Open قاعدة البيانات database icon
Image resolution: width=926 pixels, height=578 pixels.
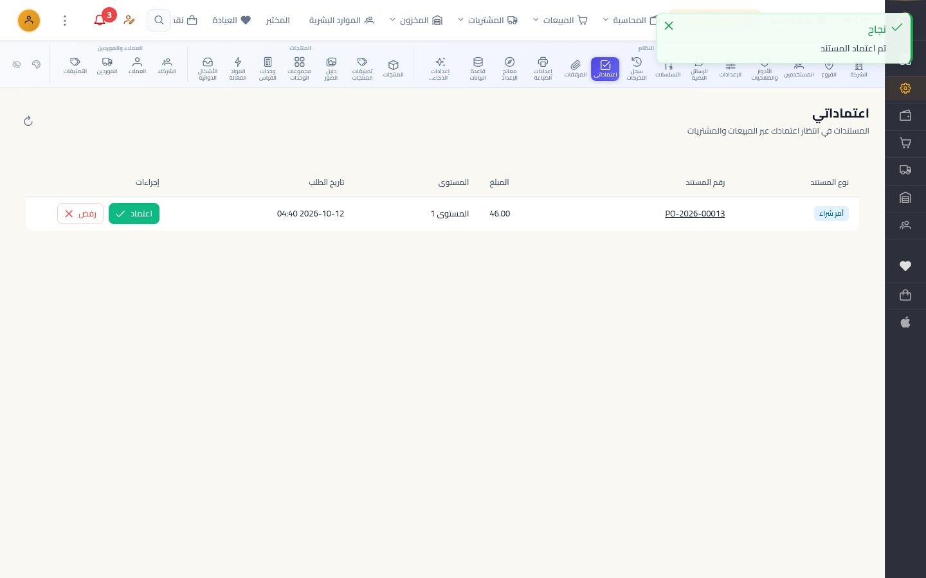(478, 69)
